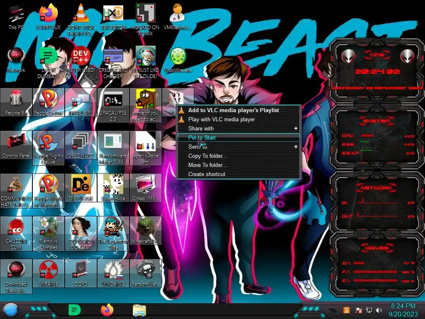Open the Start orb on the taskbar
Image resolution: width=425 pixels, height=319 pixels.
pos(10,310)
